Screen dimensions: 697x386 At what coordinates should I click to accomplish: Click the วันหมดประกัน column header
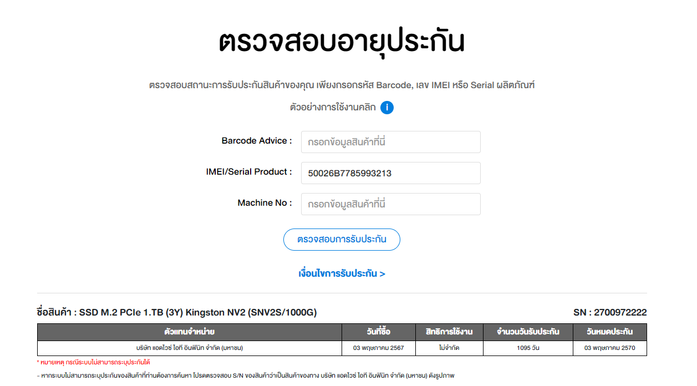[x=609, y=332]
